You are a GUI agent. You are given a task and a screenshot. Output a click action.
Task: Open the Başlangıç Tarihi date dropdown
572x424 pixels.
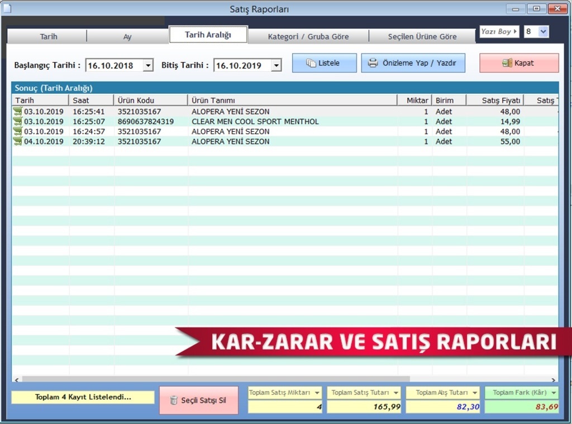[147, 65]
